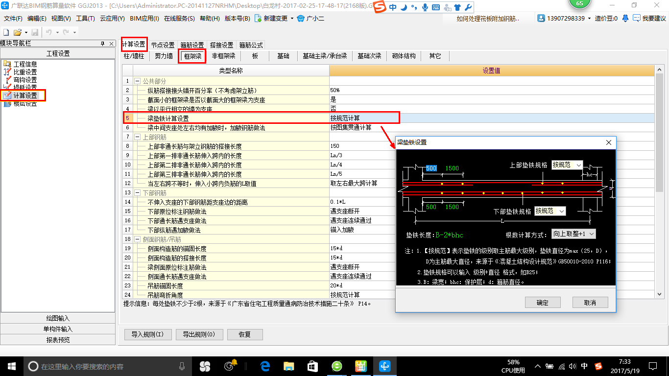Click the Windows Start button

[x=11, y=366]
